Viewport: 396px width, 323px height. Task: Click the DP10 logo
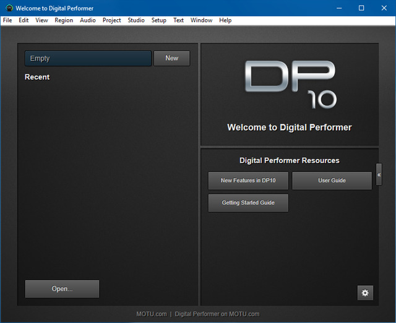pyautogui.click(x=290, y=84)
